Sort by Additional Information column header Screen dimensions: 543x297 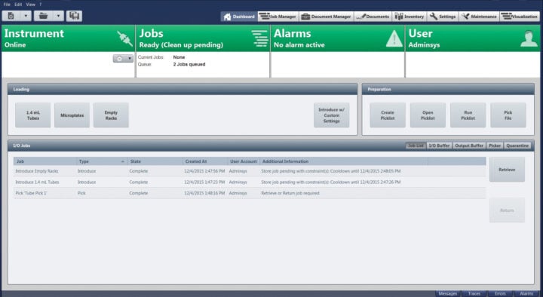pos(344,161)
